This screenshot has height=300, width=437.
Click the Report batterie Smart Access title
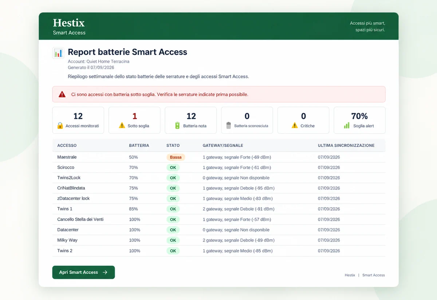click(x=127, y=52)
